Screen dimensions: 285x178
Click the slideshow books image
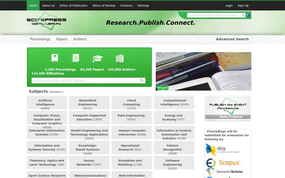(203, 71)
